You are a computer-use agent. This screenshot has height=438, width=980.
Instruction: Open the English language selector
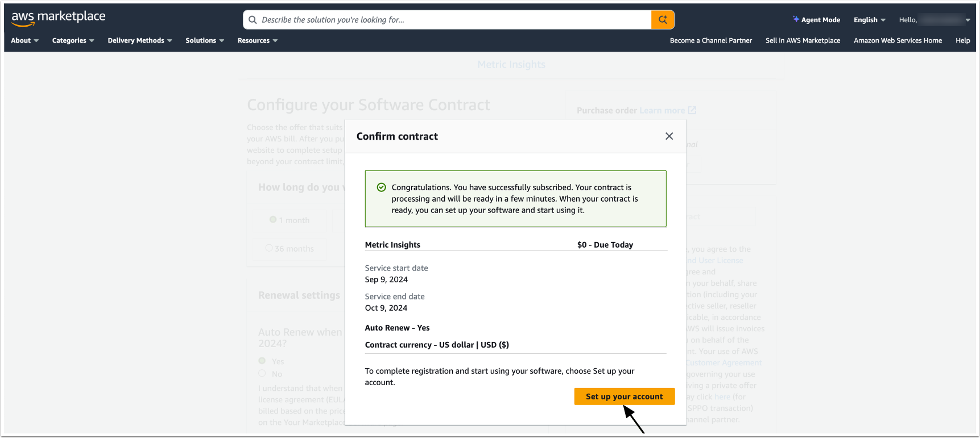pyautogui.click(x=869, y=20)
